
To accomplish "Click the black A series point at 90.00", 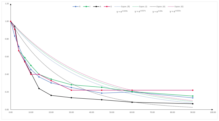I will tap(193, 104).
